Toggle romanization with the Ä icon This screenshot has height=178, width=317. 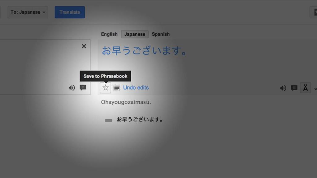click(305, 87)
